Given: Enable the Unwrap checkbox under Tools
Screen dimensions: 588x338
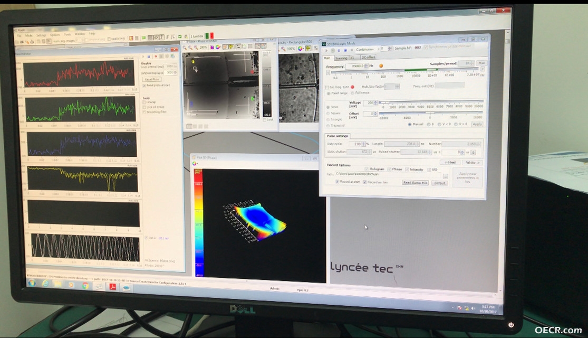Looking at the screenshot, I should 144,102.
